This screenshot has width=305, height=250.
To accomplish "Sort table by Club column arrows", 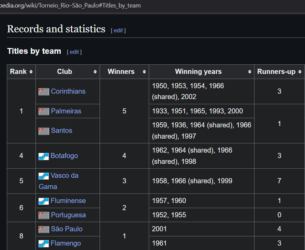I will tap(95, 72).
